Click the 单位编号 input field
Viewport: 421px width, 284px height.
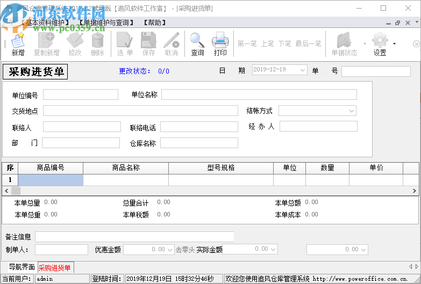pyautogui.click(x=81, y=94)
